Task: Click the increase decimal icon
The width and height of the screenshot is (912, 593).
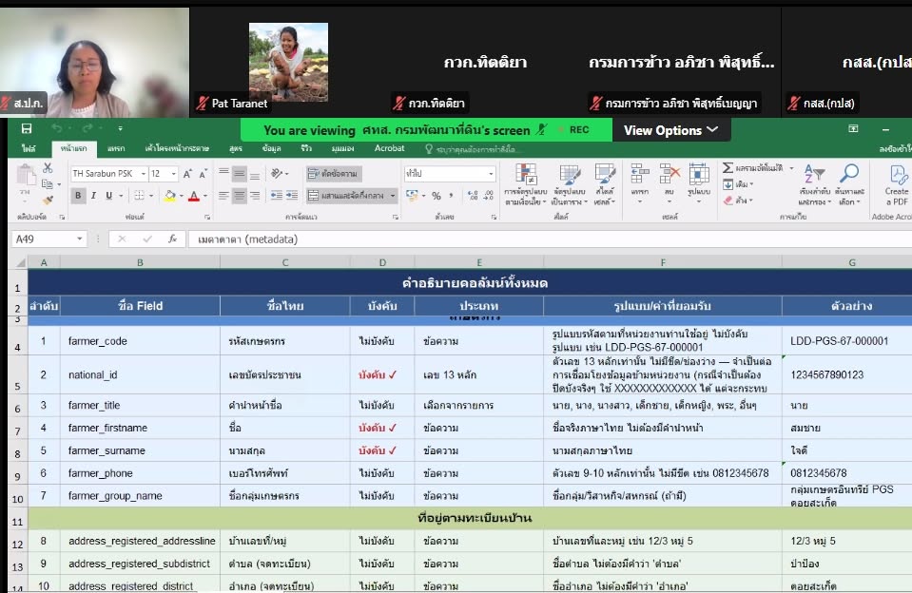Action: pyautogui.click(x=473, y=196)
